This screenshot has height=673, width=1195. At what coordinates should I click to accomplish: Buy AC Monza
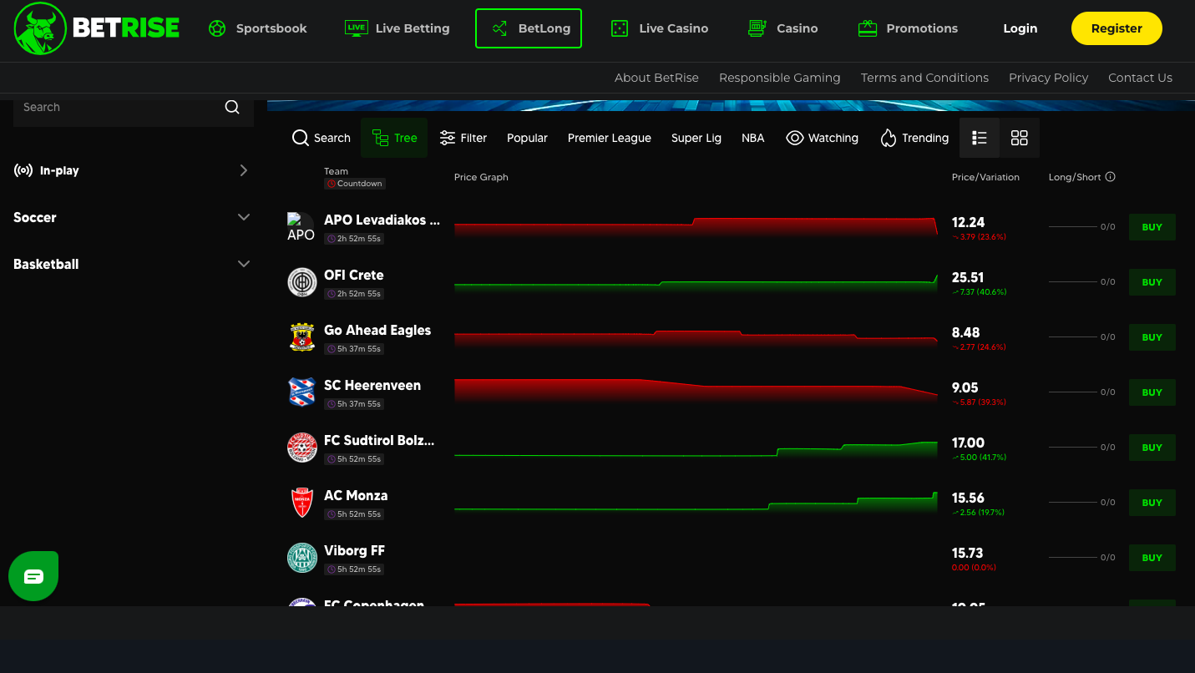[1152, 503]
